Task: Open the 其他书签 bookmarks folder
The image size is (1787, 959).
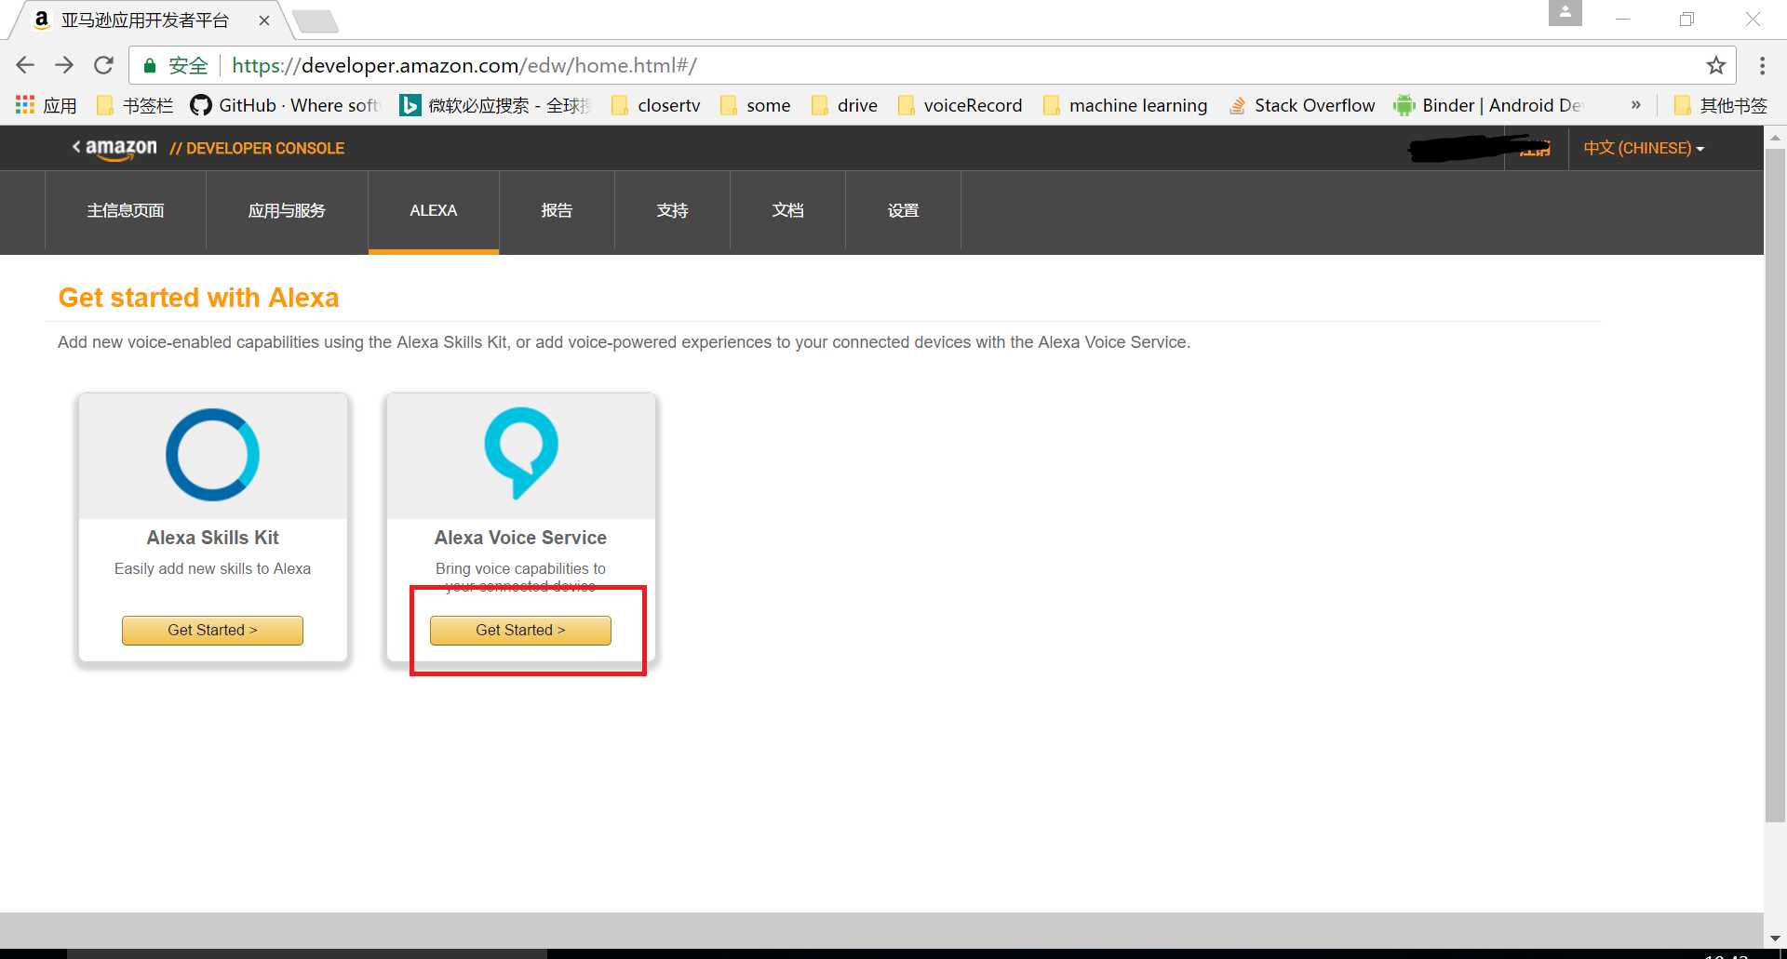Action: click(x=1721, y=105)
